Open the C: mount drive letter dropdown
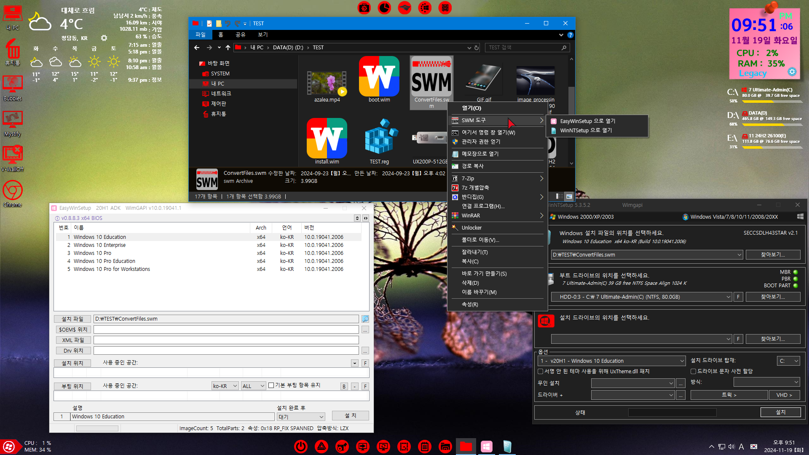This screenshot has width=809, height=455. coord(788,361)
